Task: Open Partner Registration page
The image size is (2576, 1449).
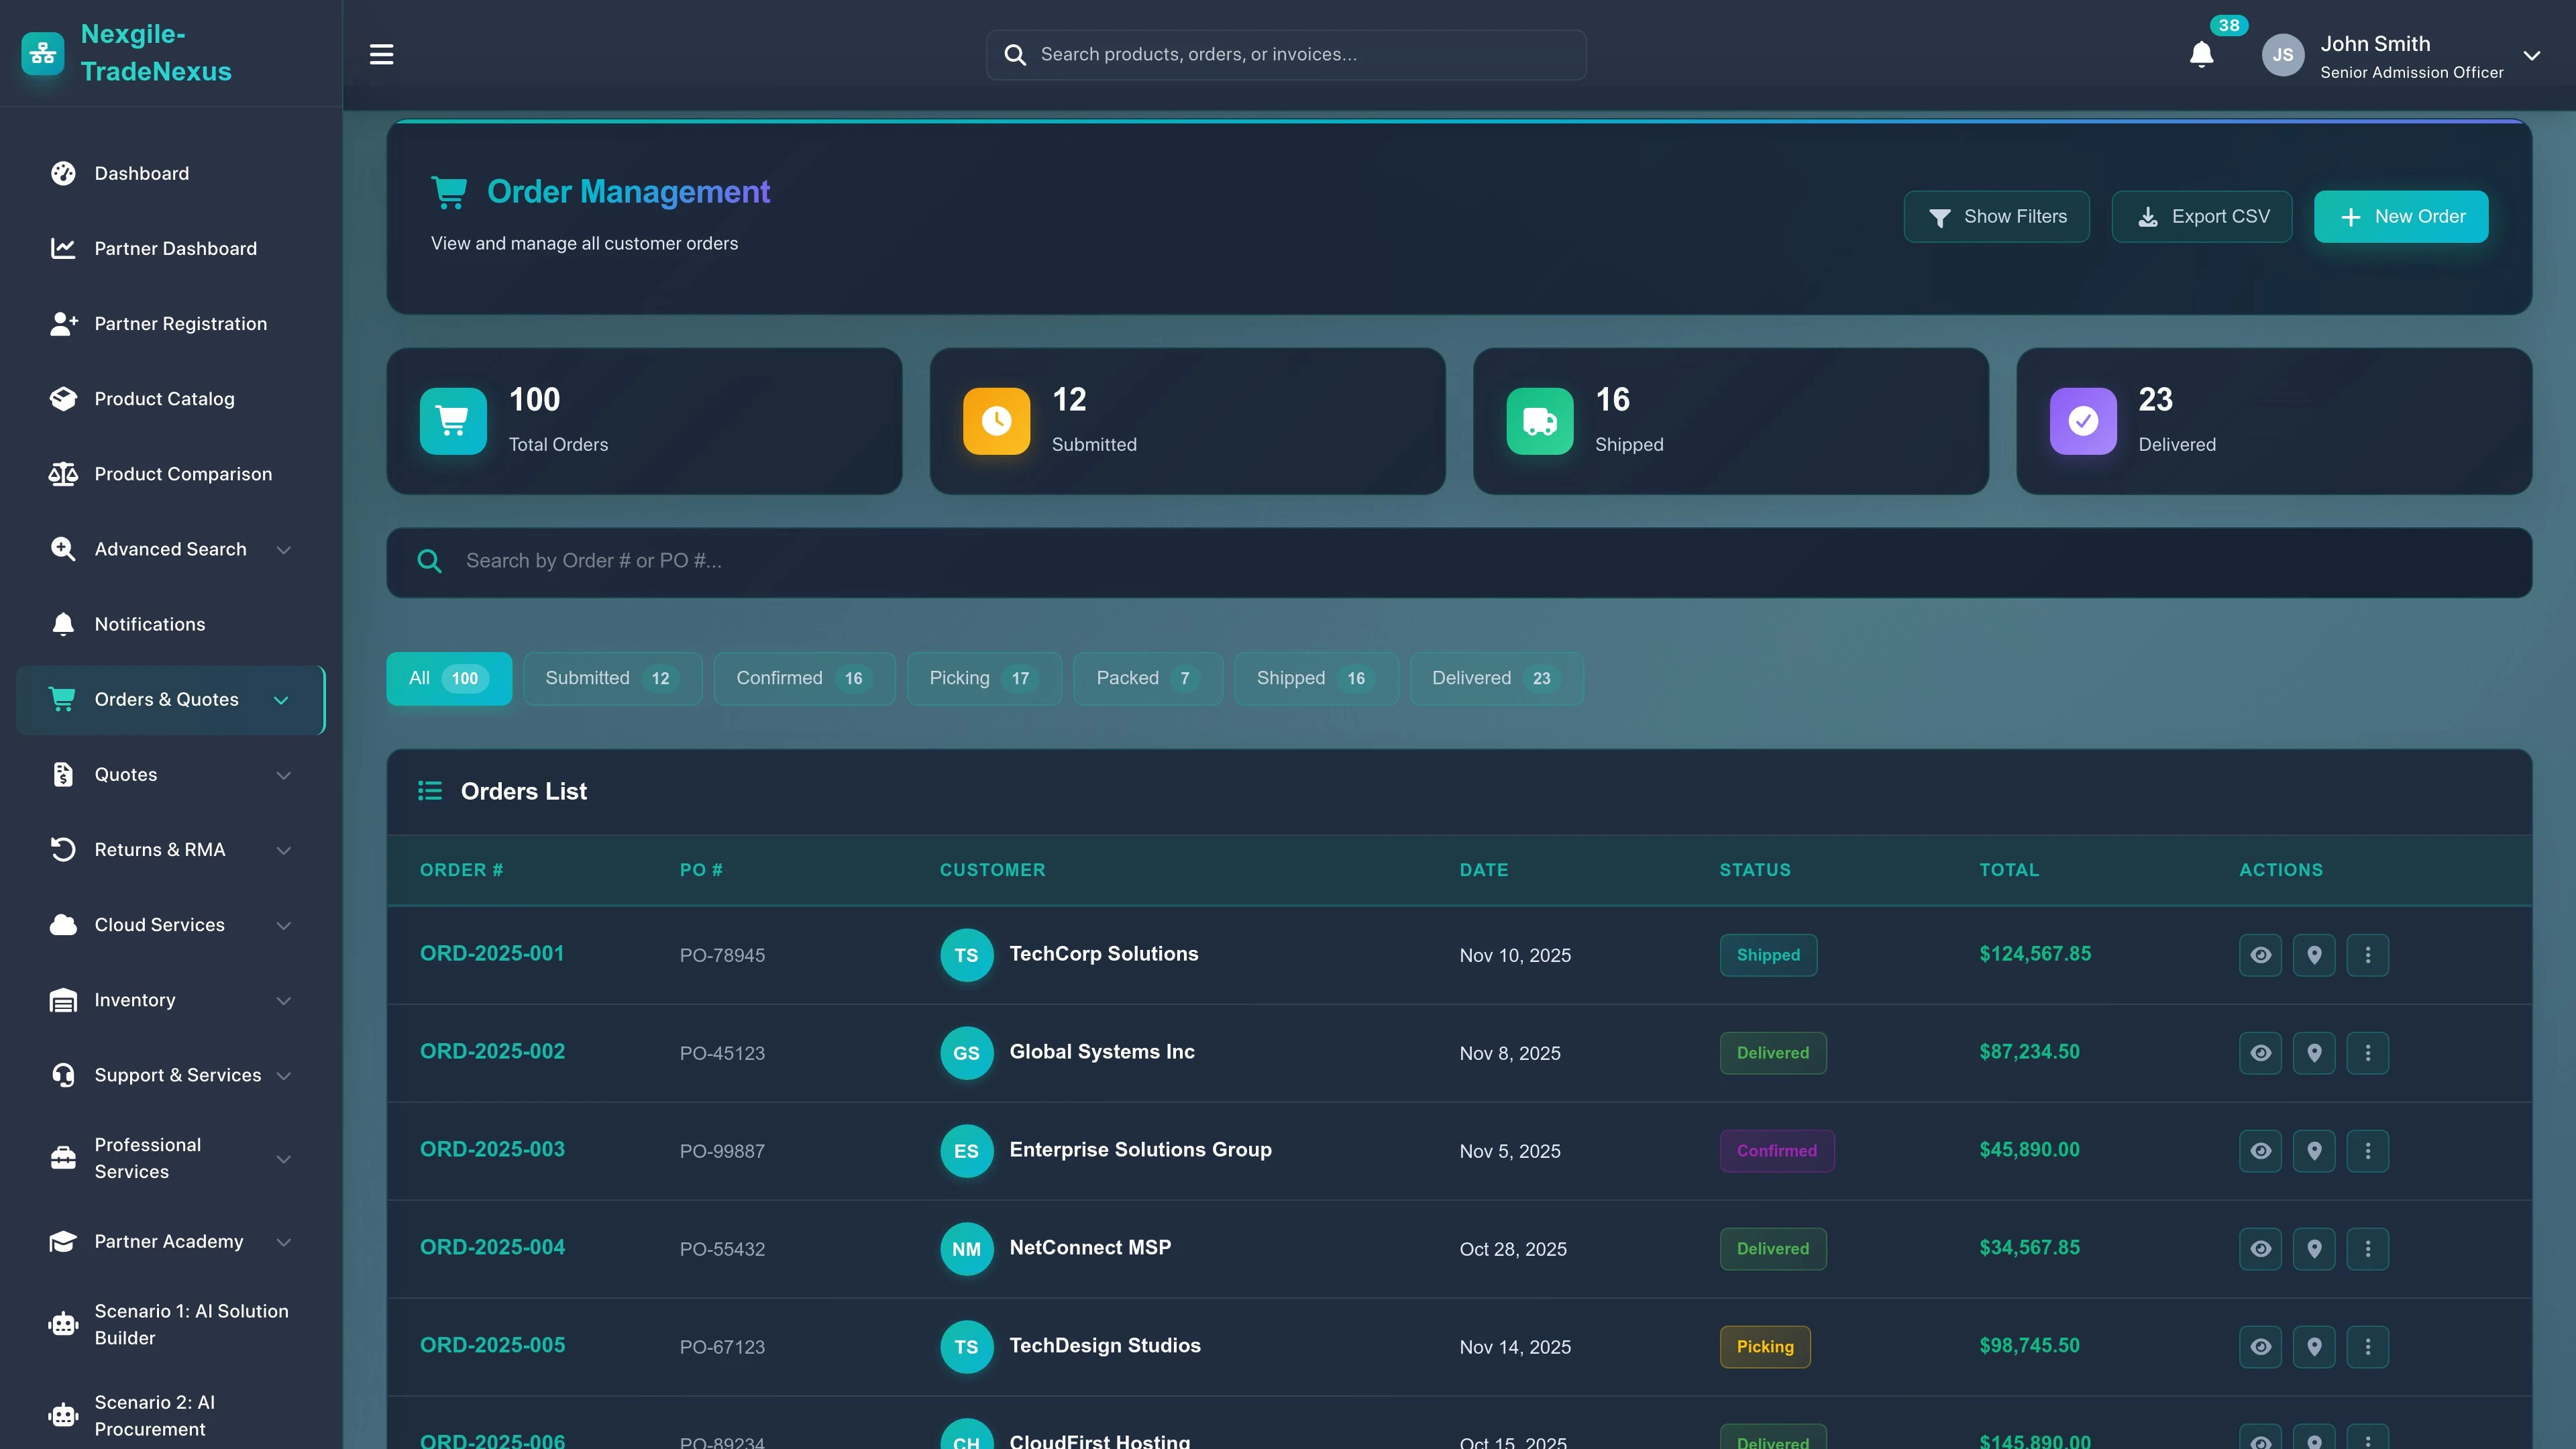Action: (180, 323)
